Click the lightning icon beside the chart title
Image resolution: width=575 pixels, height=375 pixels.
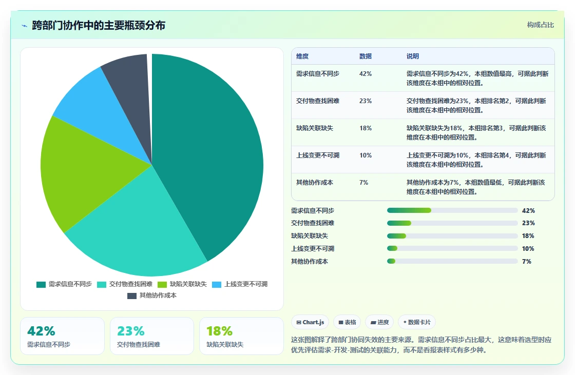[x=25, y=26]
